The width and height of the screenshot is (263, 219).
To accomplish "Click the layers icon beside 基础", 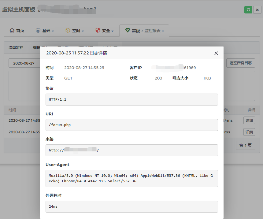I will coord(38,30).
